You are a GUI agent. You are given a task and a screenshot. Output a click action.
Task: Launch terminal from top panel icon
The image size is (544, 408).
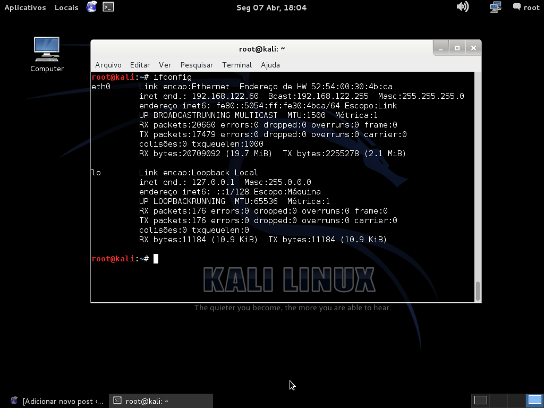click(108, 7)
